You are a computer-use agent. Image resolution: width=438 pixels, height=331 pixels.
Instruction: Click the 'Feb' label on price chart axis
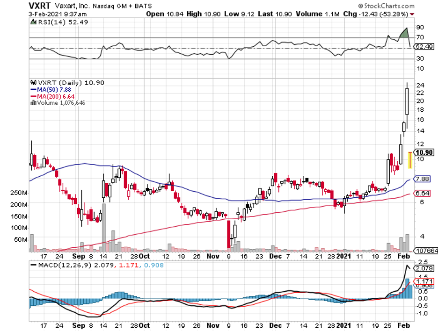pos(404,256)
